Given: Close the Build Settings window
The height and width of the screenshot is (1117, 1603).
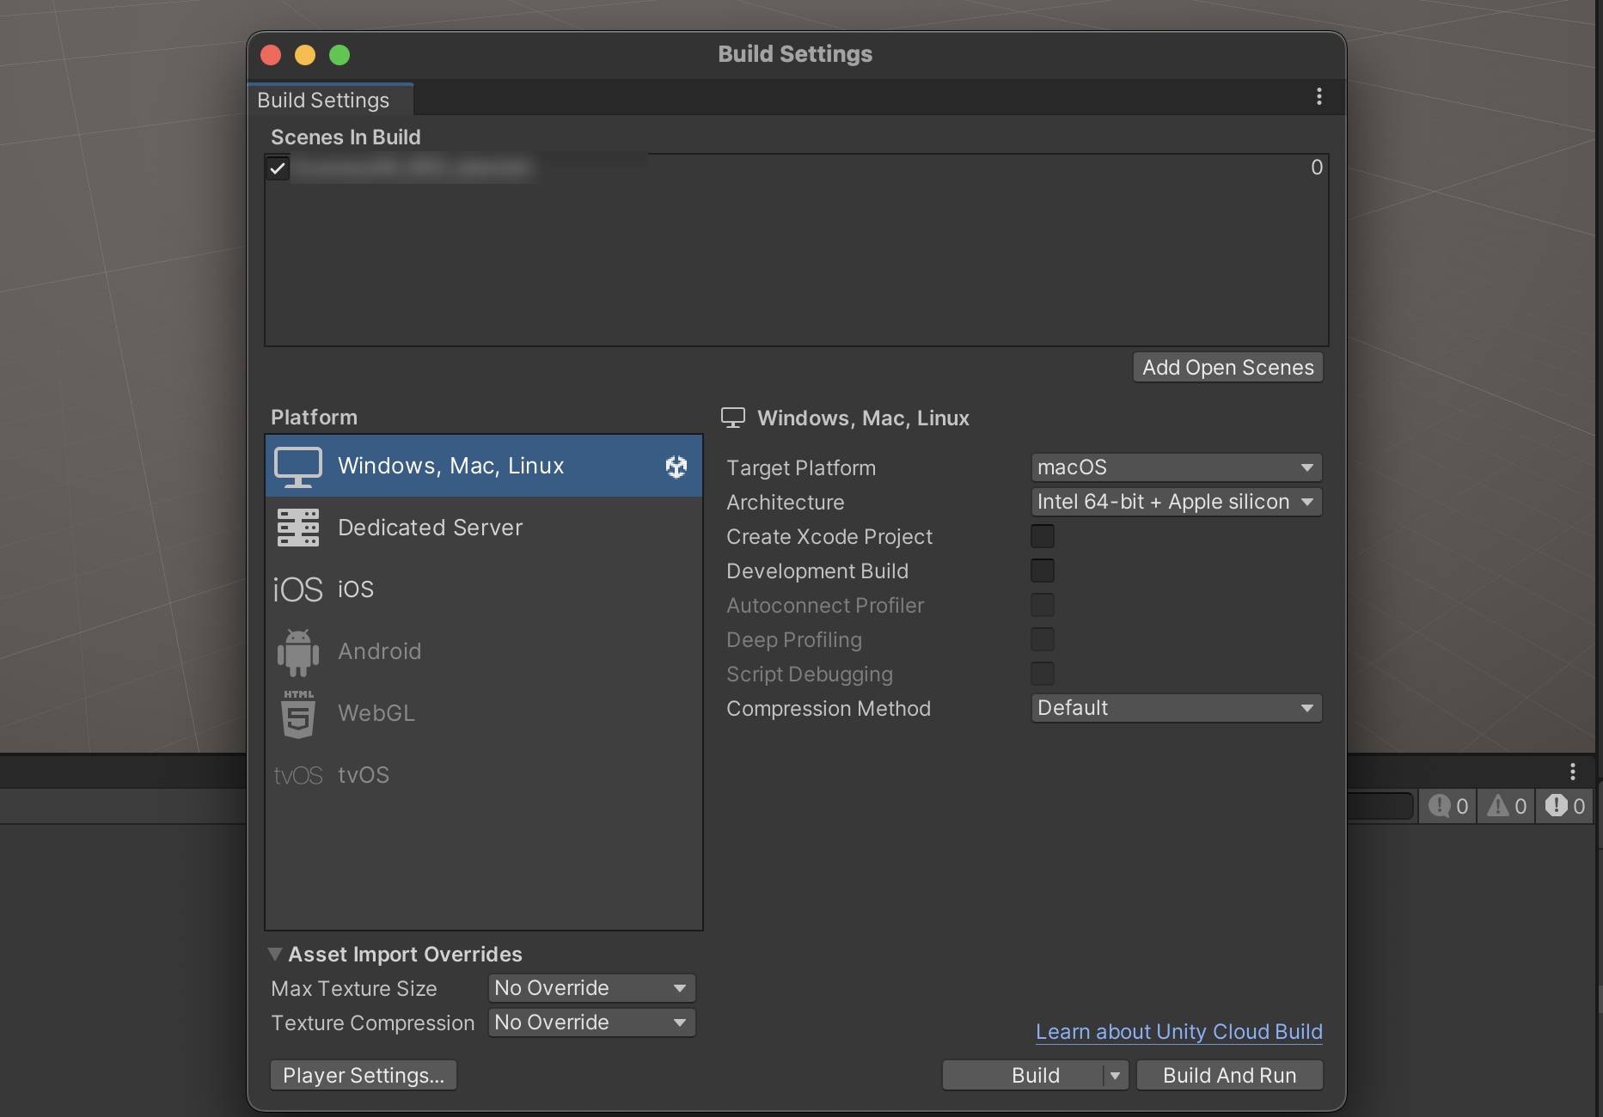Looking at the screenshot, I should click(x=271, y=55).
